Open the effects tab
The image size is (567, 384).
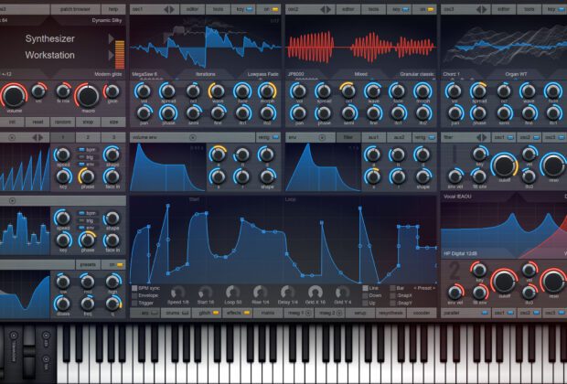[x=237, y=313]
